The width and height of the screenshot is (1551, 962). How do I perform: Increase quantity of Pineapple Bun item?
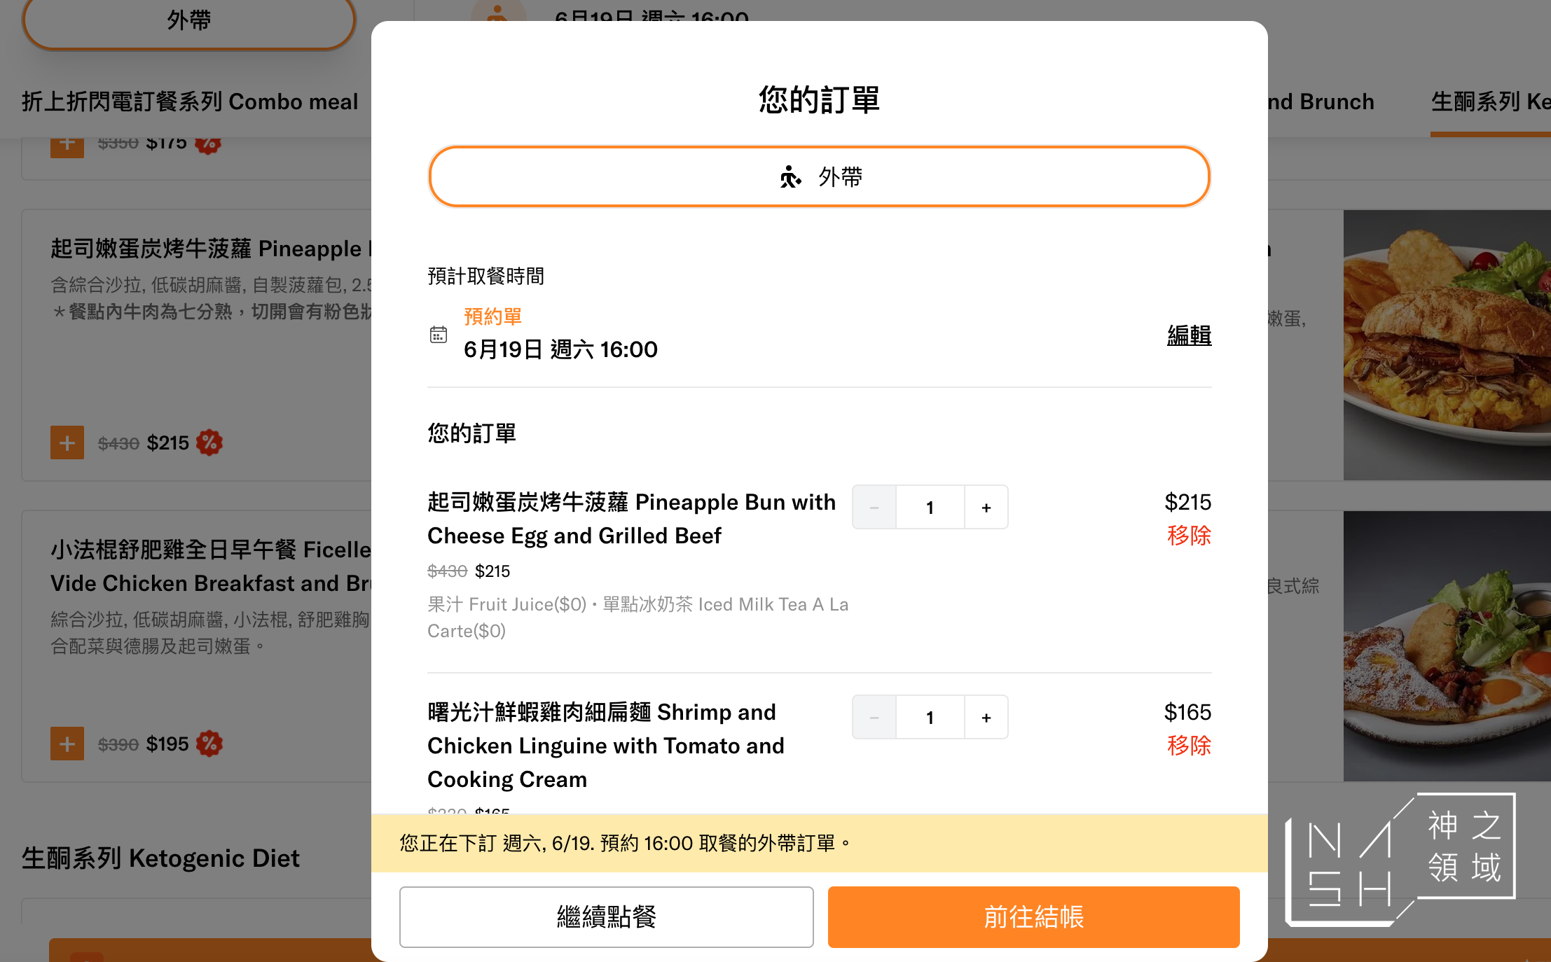tap(986, 507)
